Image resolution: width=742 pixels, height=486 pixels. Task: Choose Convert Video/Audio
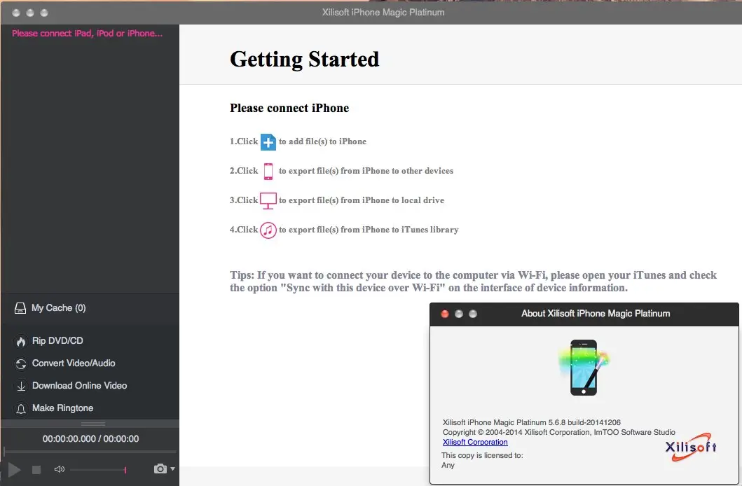click(x=74, y=363)
